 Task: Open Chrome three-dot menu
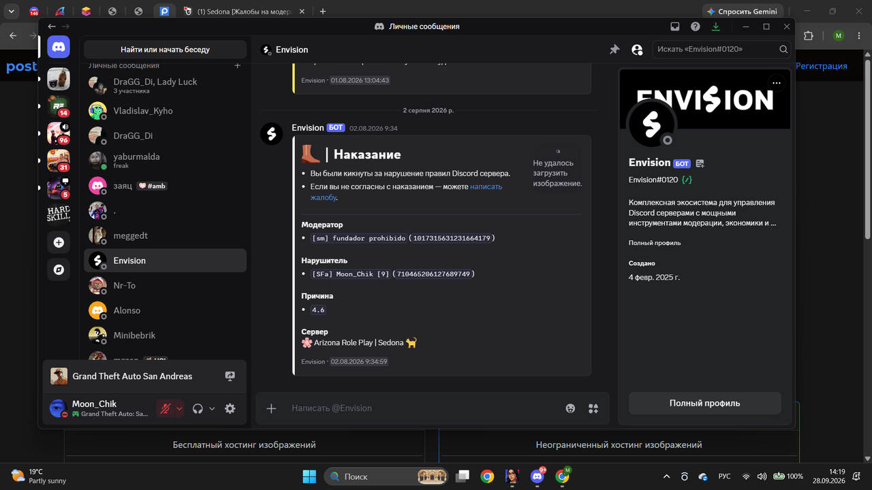pyautogui.click(x=860, y=35)
